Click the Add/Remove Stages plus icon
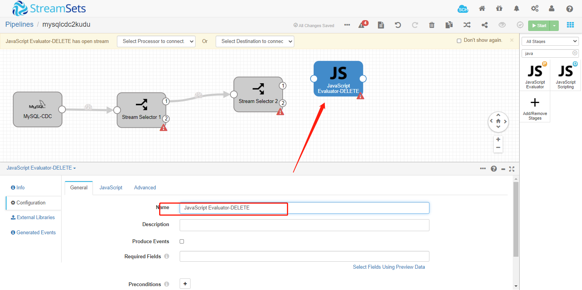Image resolution: width=582 pixels, height=290 pixels. (x=535, y=103)
